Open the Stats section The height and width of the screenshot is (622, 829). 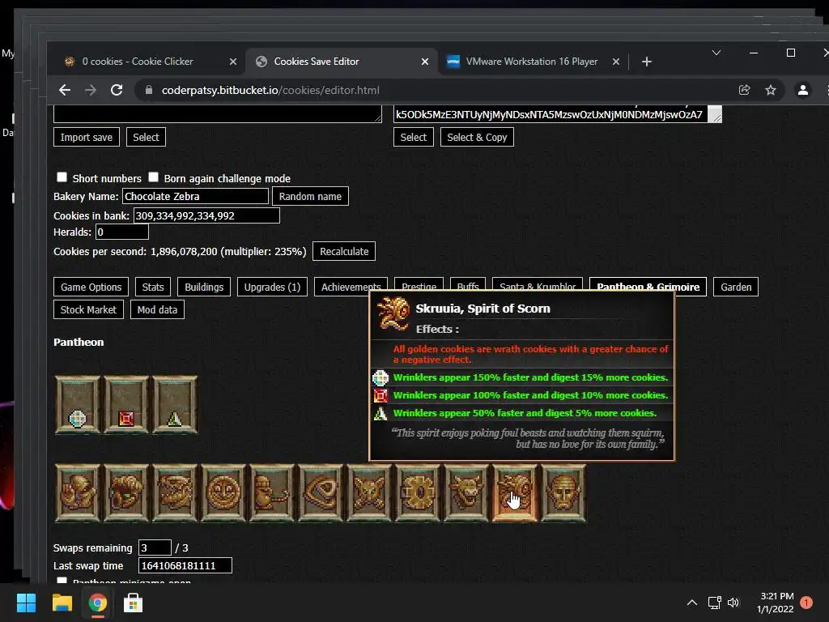click(x=153, y=287)
